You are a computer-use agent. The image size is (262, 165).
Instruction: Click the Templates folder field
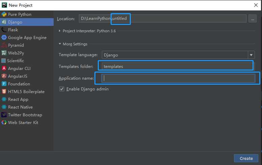(178, 66)
